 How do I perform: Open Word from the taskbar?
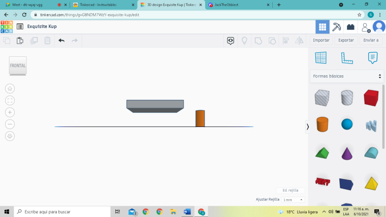pos(187,211)
